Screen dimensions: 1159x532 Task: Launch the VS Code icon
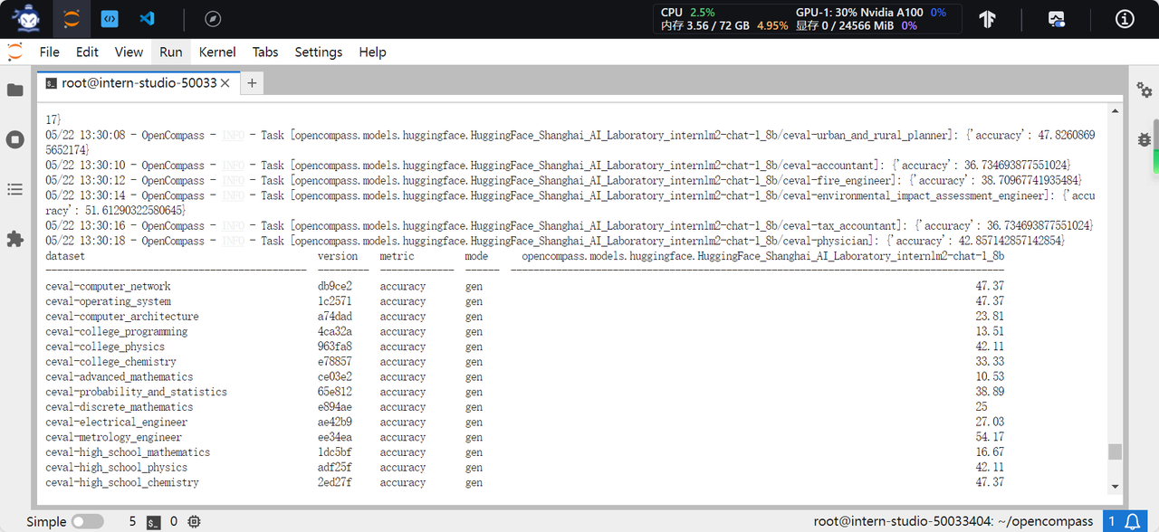tap(147, 19)
